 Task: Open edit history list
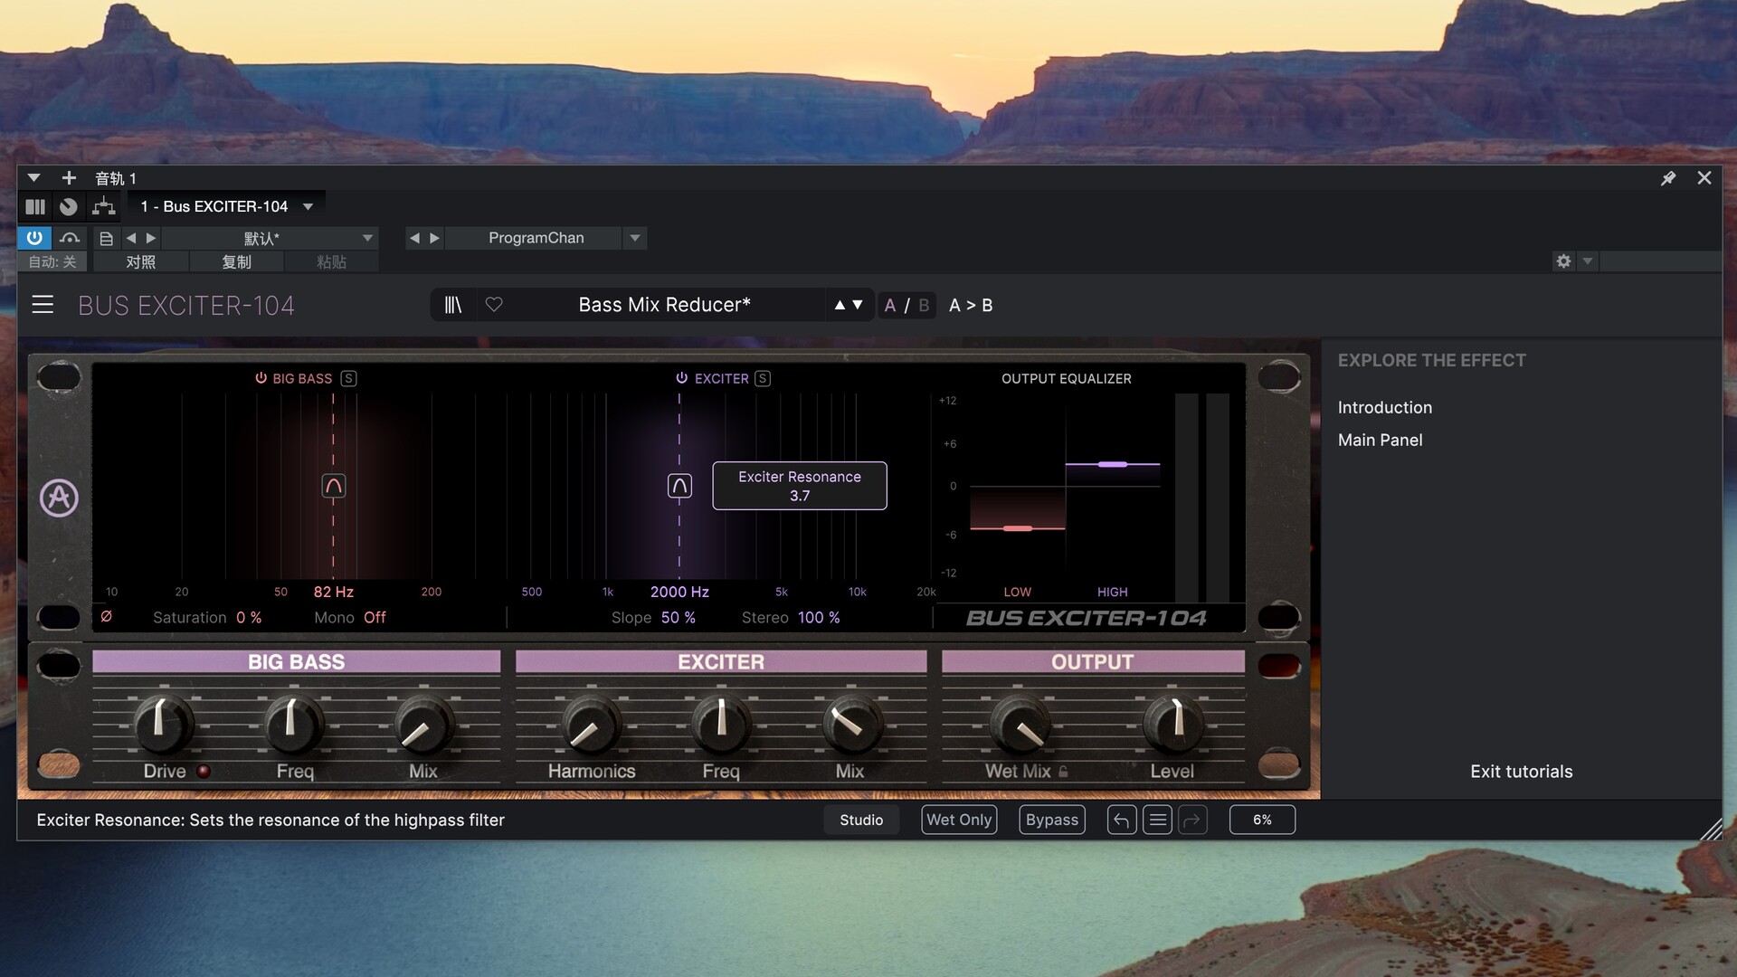coord(1157,820)
